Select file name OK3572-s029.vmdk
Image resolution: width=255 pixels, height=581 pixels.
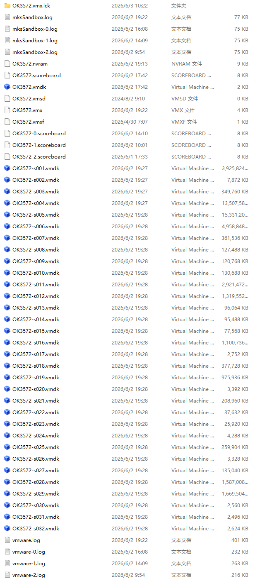[36, 494]
